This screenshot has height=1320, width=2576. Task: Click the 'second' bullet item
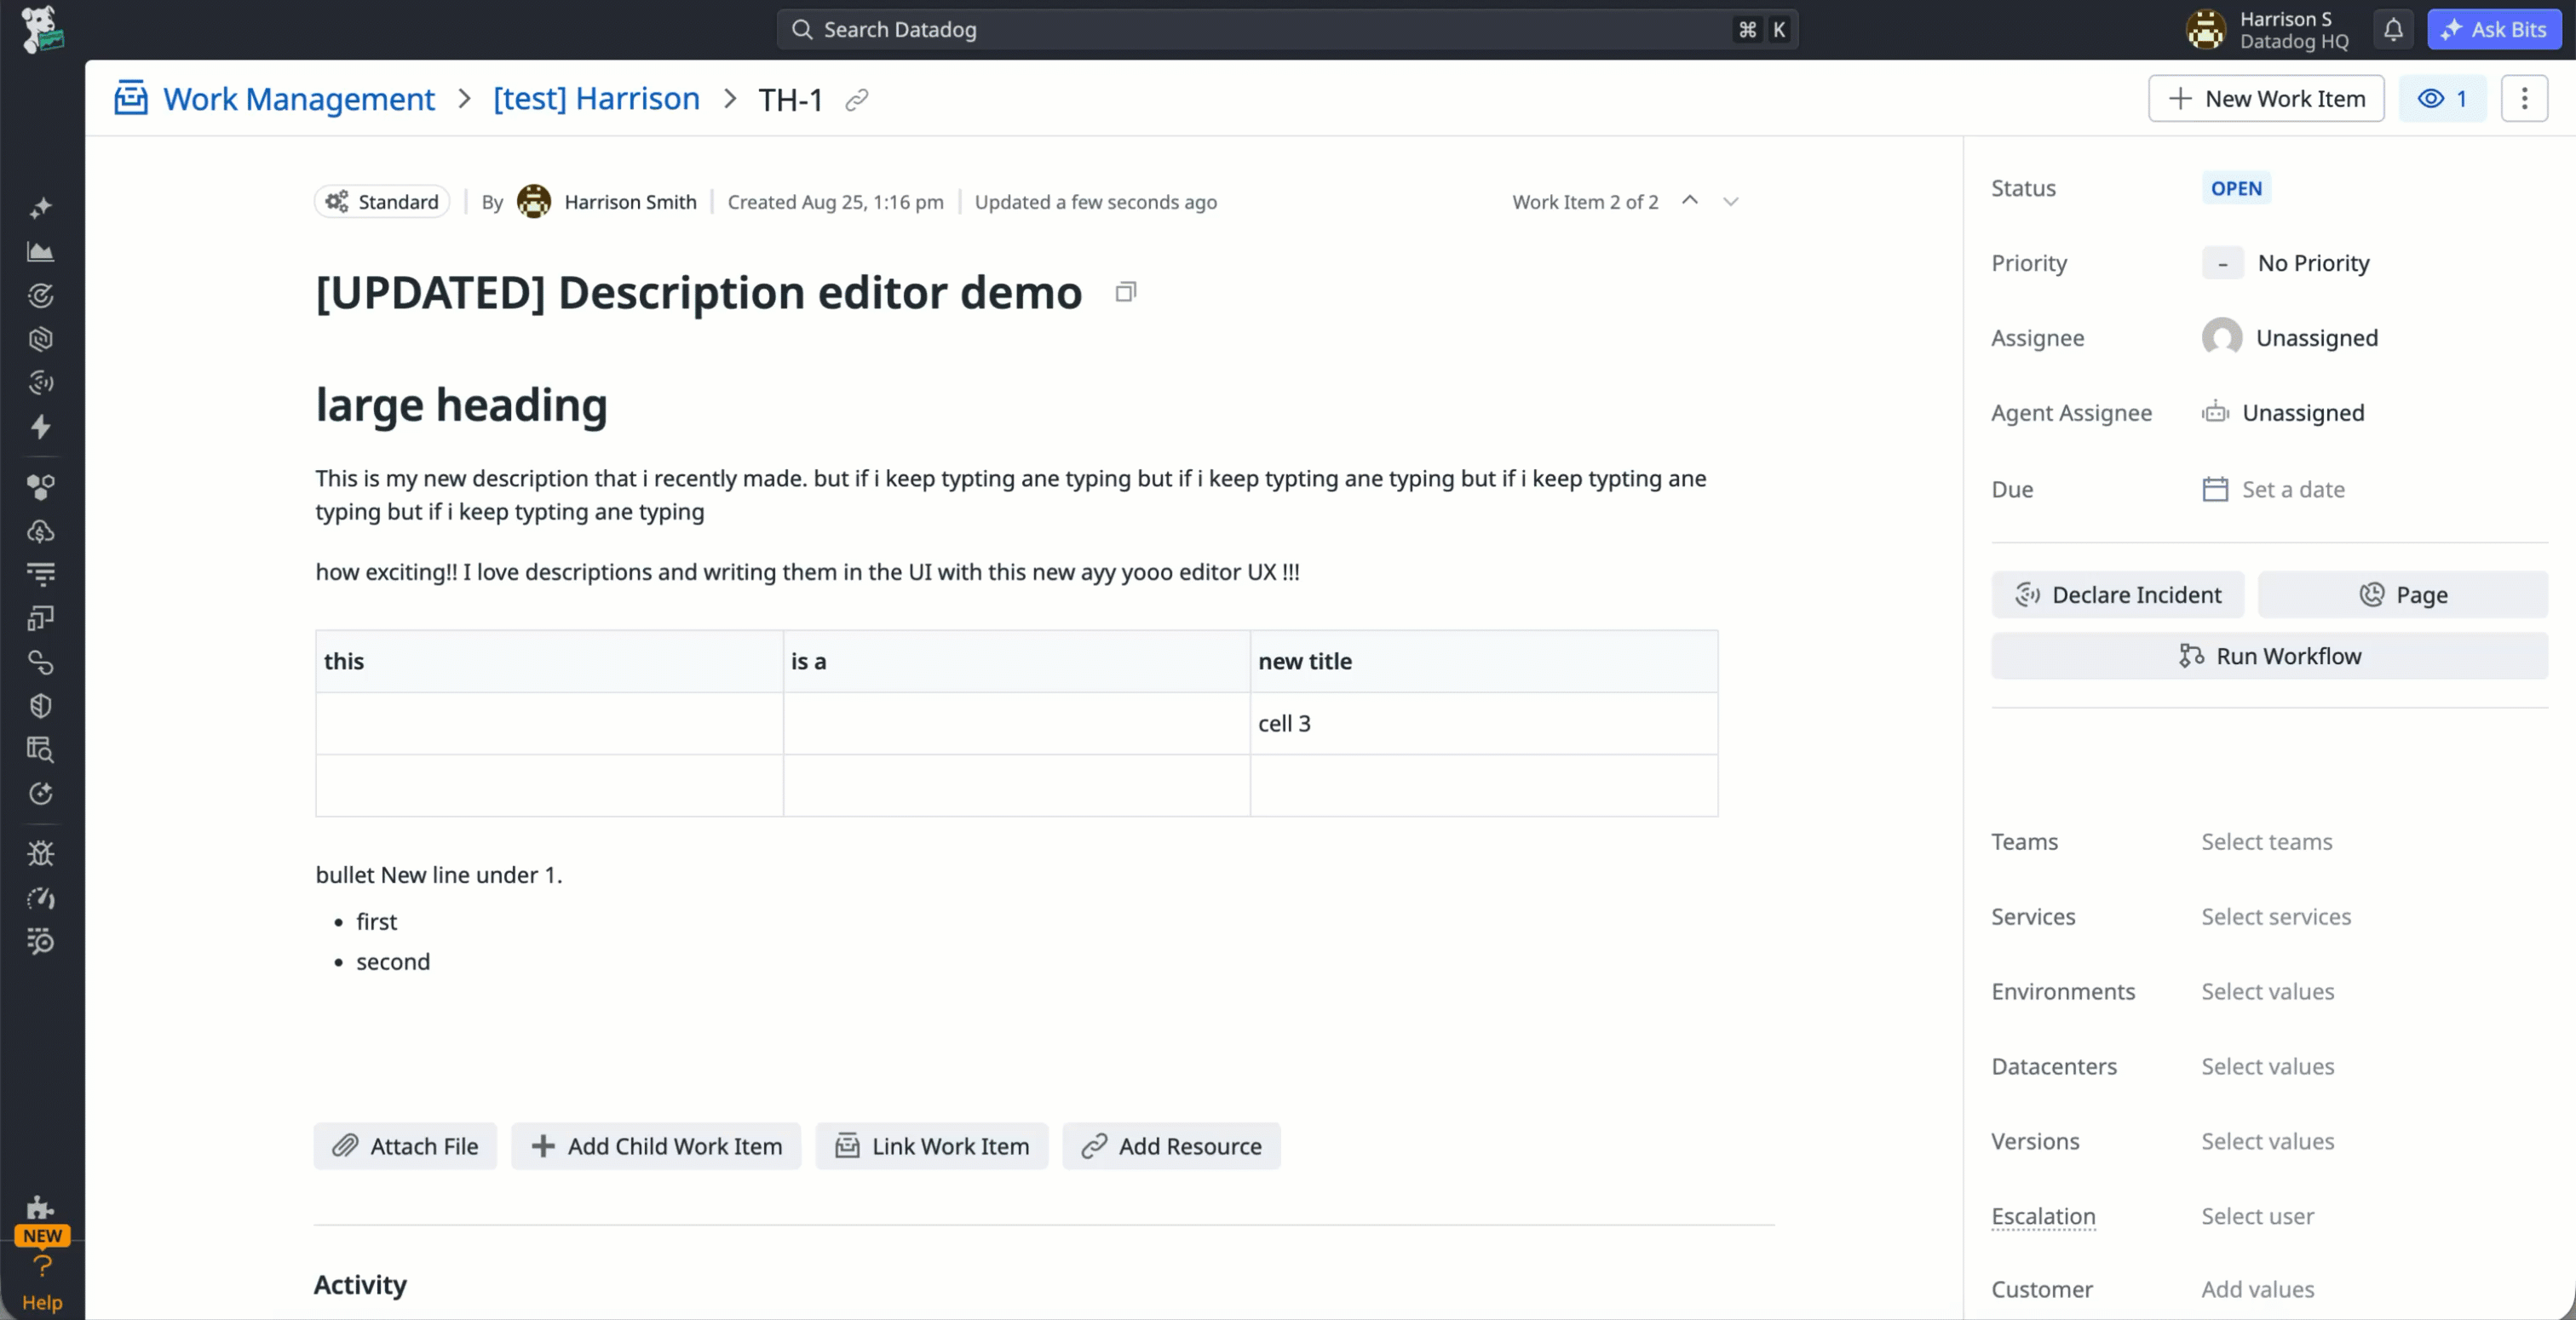(x=393, y=962)
